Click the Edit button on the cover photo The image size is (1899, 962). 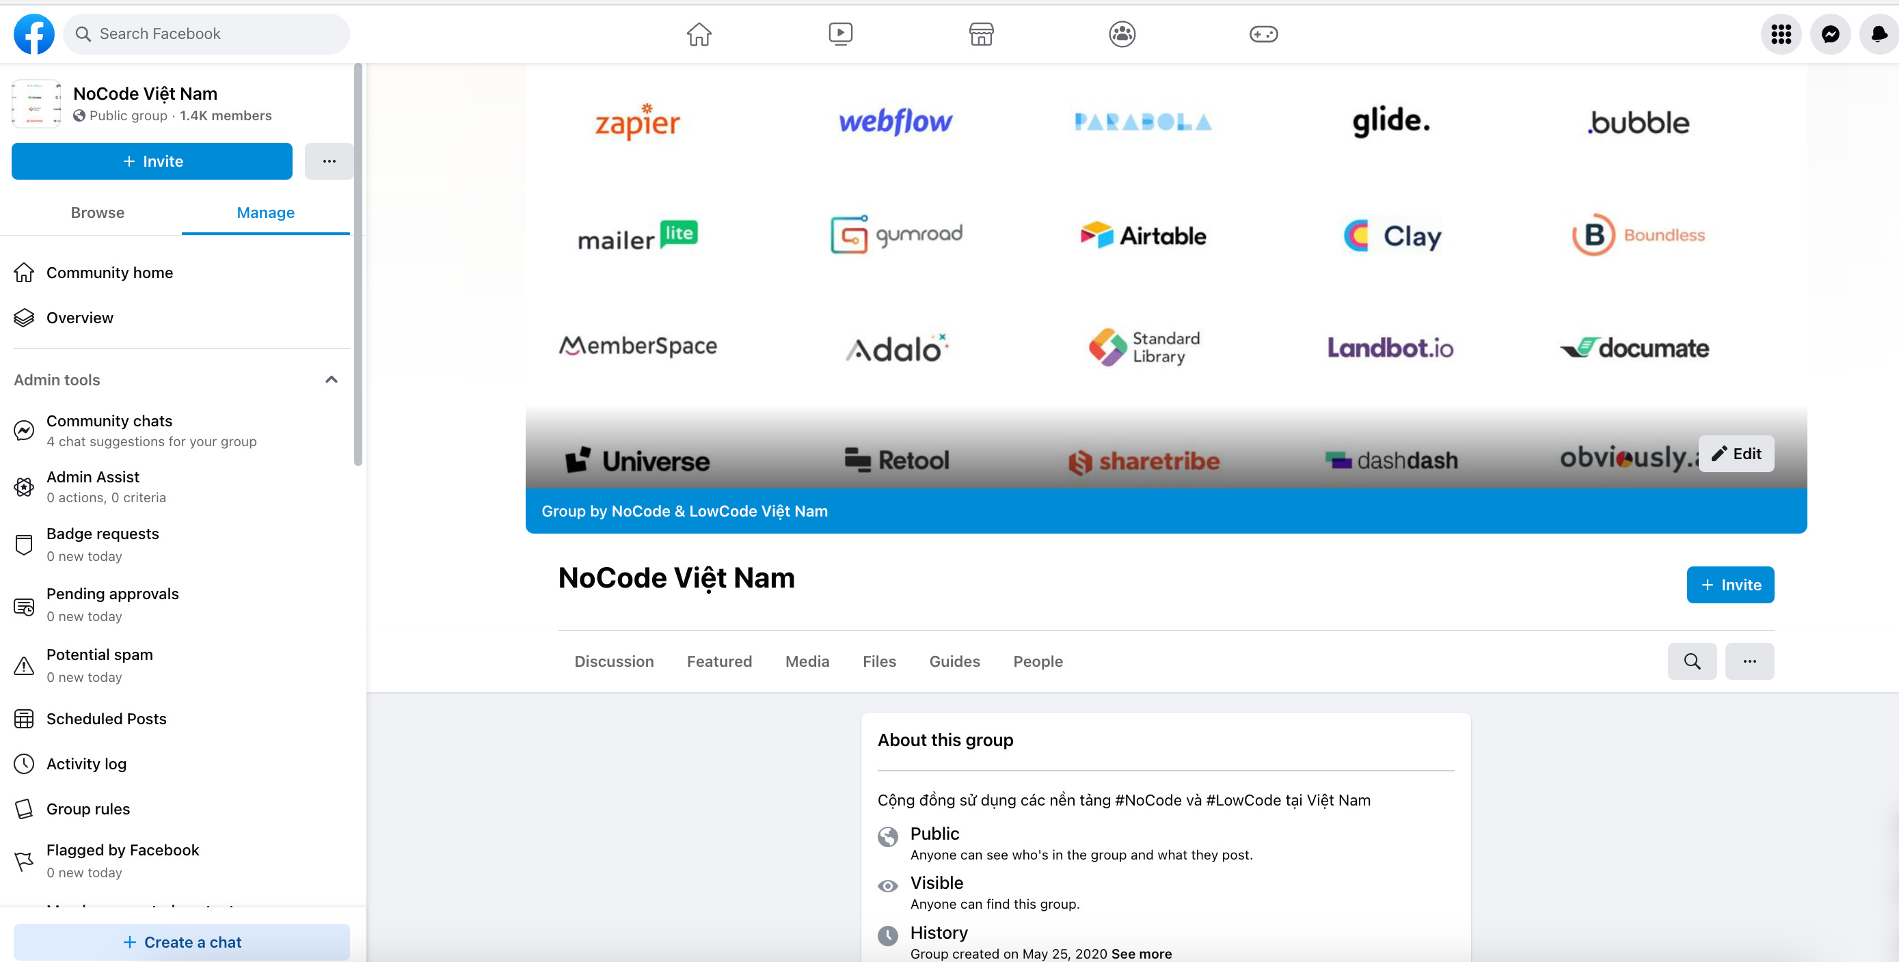pos(1736,454)
